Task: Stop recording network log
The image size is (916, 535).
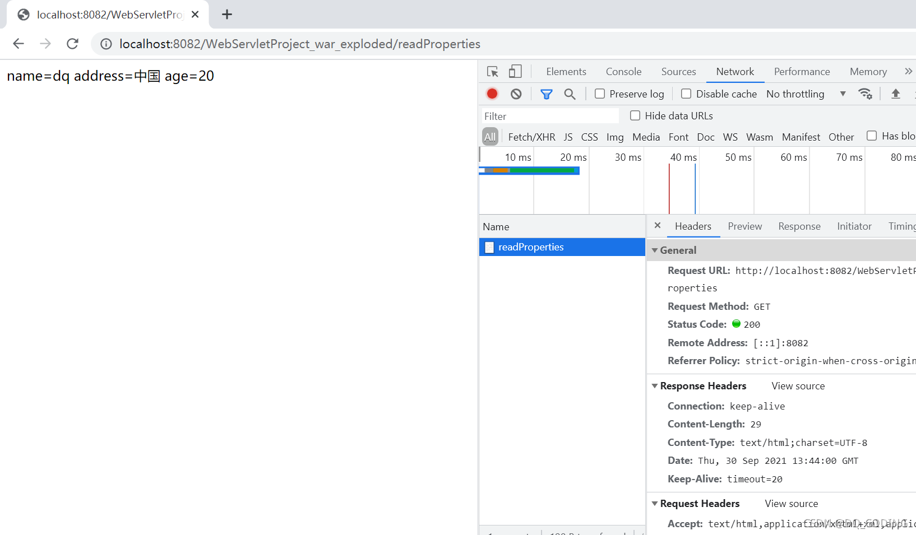Action: click(492, 94)
